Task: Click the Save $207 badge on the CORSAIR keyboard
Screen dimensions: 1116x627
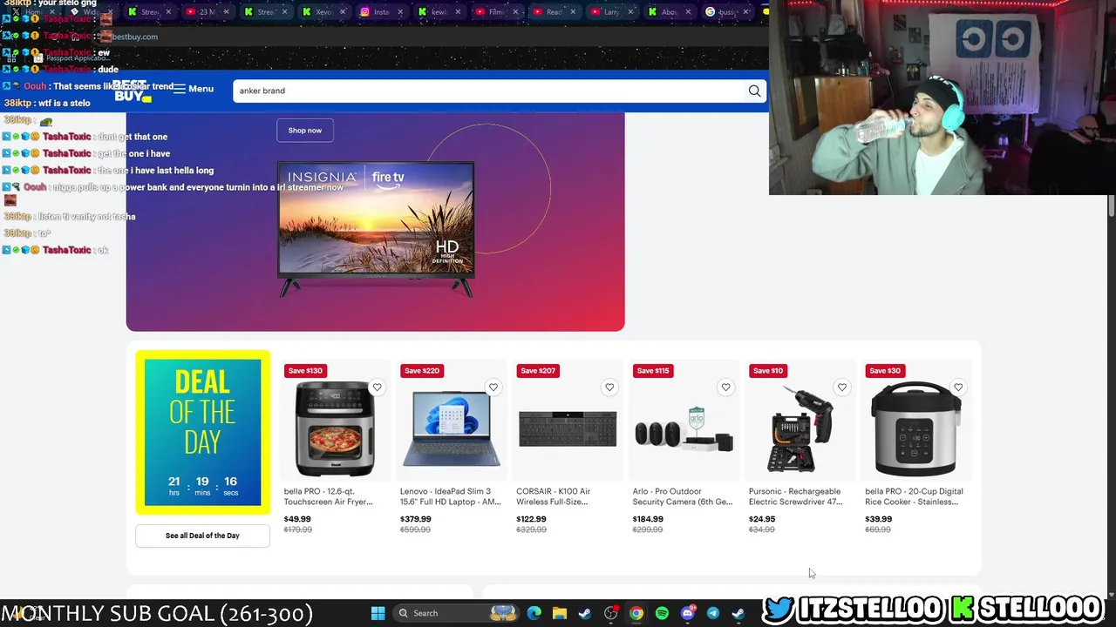Action: 538,371
